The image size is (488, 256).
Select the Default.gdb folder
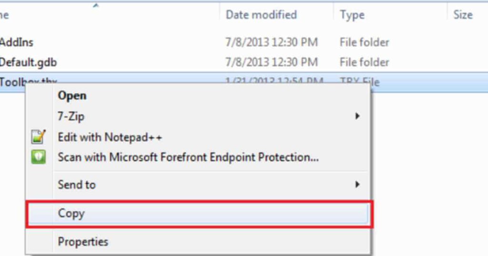point(28,62)
